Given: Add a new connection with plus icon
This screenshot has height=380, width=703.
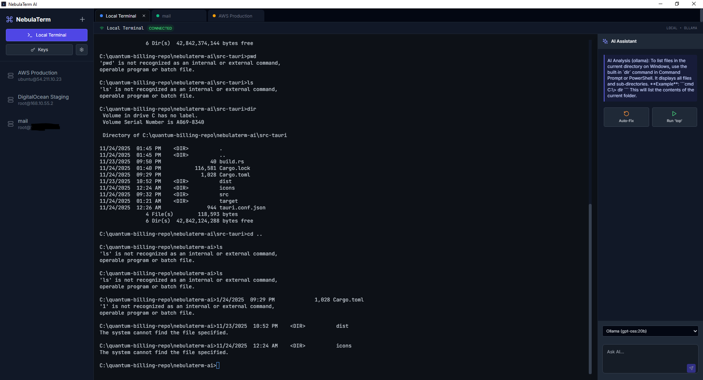Looking at the screenshot, I should click(82, 19).
